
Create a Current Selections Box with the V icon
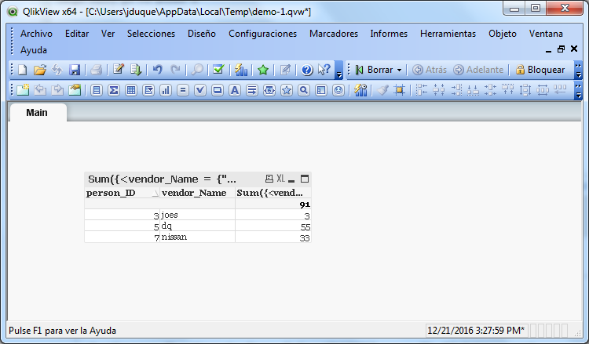tap(200, 90)
